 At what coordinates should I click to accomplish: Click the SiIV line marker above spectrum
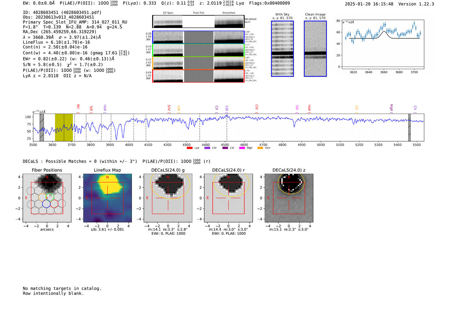169,109
